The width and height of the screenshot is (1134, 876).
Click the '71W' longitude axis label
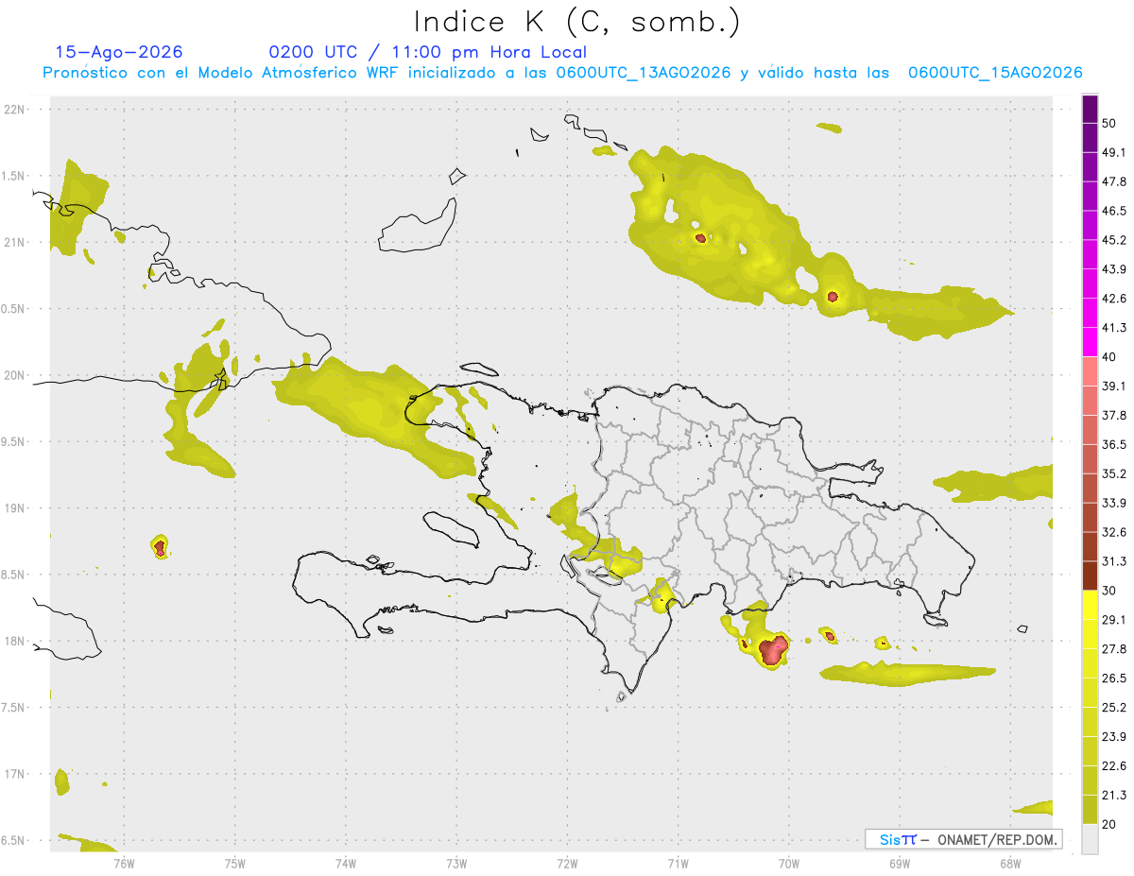pos(678,864)
